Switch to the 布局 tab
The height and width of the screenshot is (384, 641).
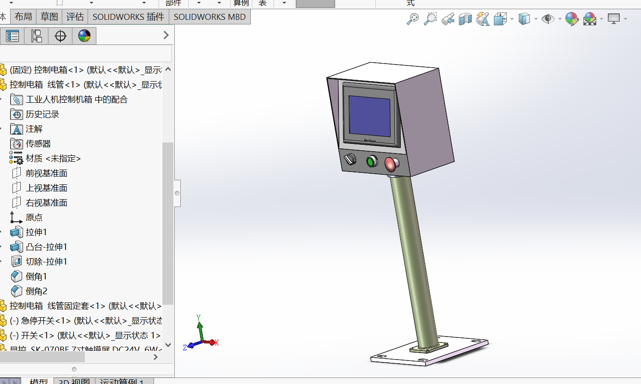click(23, 17)
